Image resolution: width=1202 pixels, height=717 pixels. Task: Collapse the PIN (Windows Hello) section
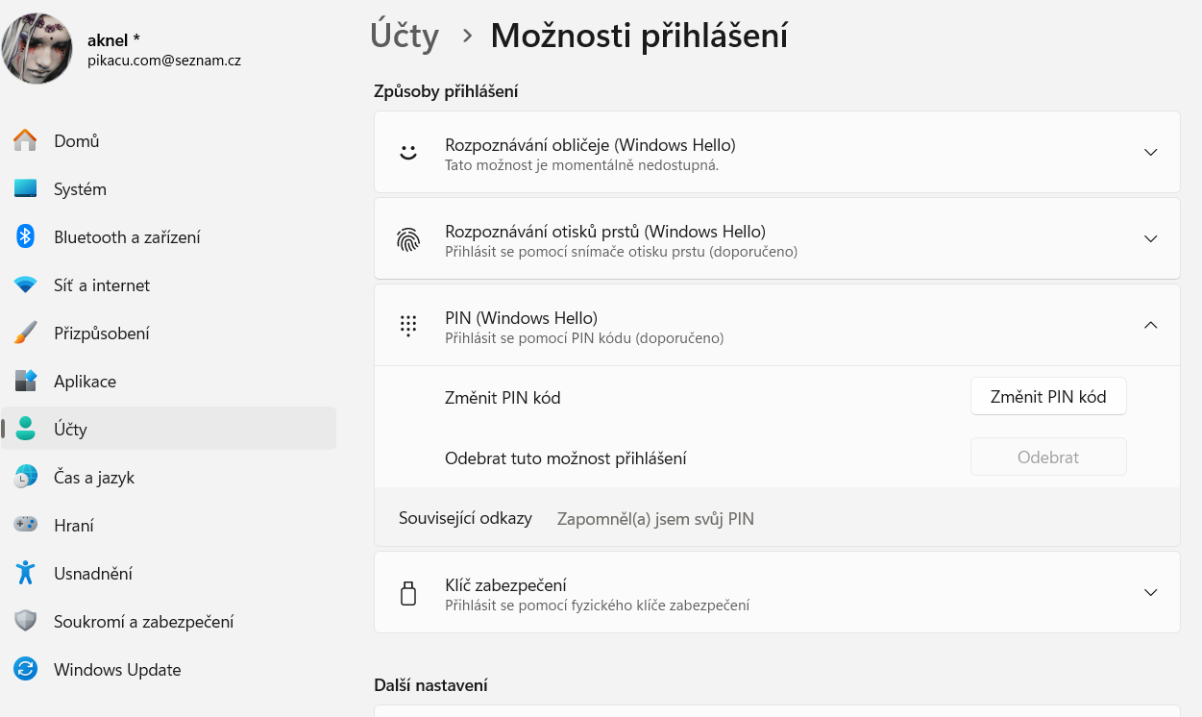pyautogui.click(x=1151, y=325)
